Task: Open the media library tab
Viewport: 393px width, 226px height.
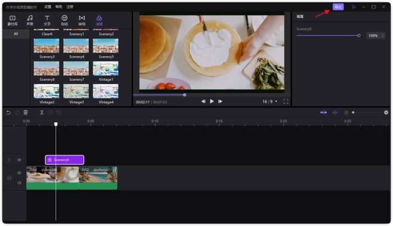Action: [12, 20]
